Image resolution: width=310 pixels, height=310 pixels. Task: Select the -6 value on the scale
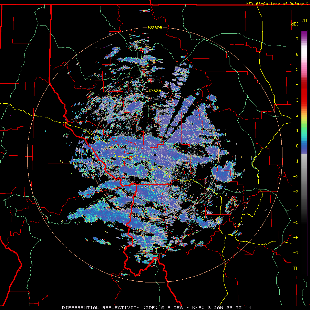point(296,238)
